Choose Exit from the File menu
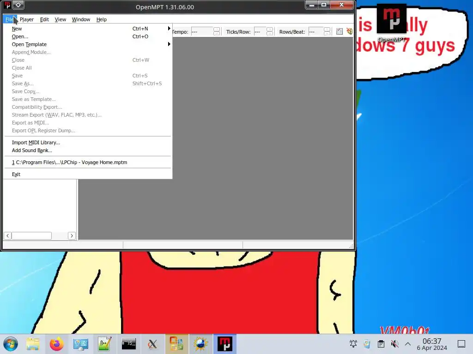This screenshot has width=473, height=354. 88,174
